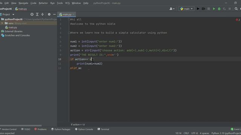Select External Libraries node
Viewport: 241px width, 135px height.
point(14,31)
